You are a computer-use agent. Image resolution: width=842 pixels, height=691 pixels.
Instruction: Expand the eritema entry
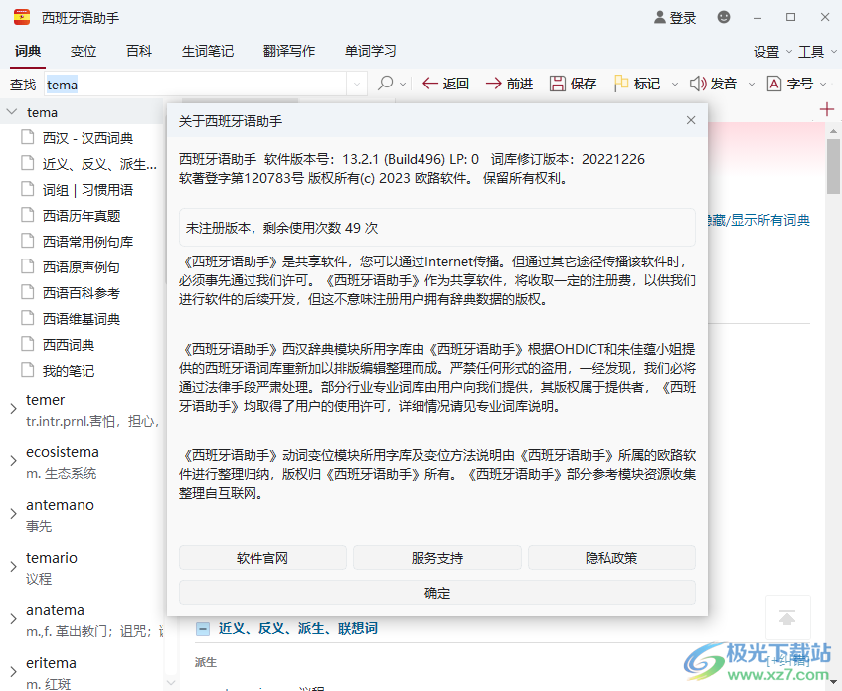[13, 671]
